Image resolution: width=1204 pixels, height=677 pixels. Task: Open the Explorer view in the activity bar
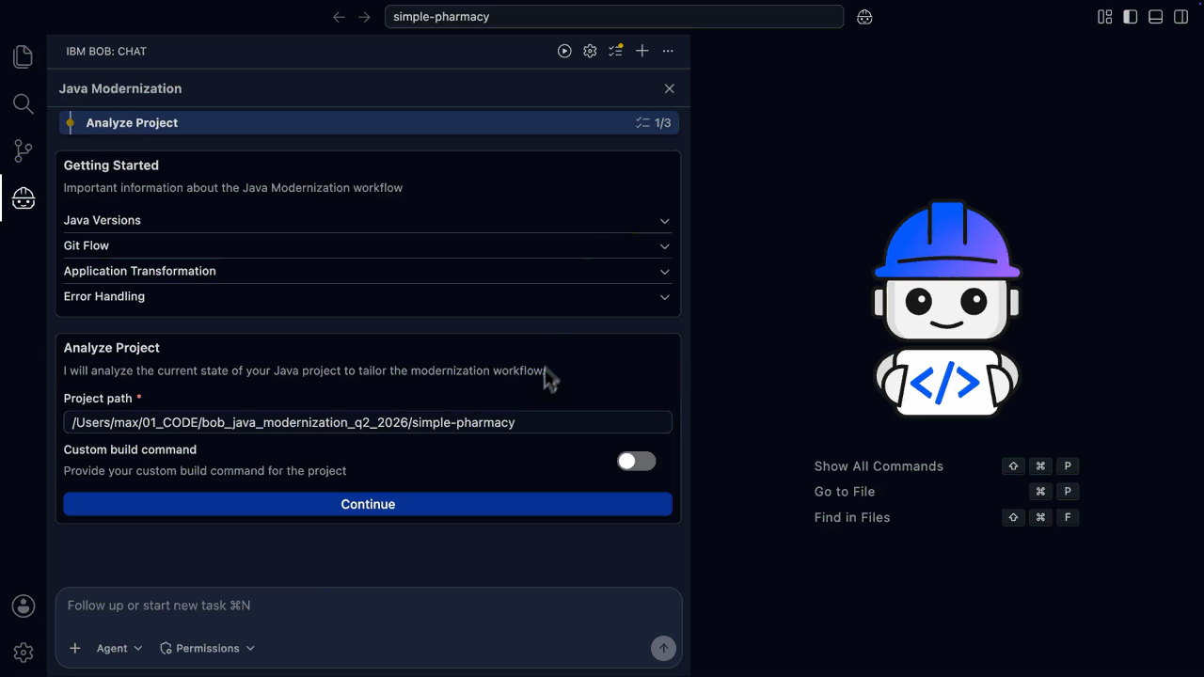[x=24, y=57]
